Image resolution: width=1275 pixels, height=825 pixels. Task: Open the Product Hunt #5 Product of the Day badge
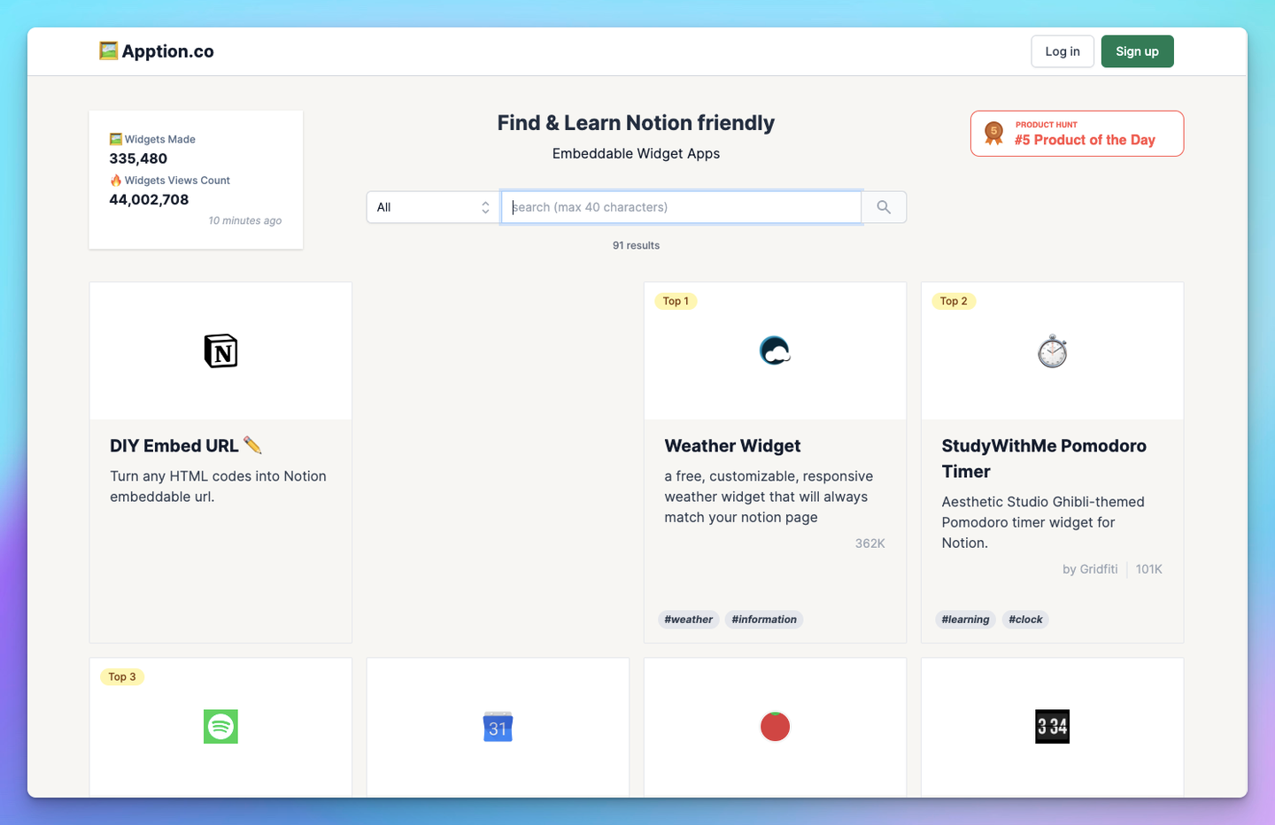point(1077,133)
